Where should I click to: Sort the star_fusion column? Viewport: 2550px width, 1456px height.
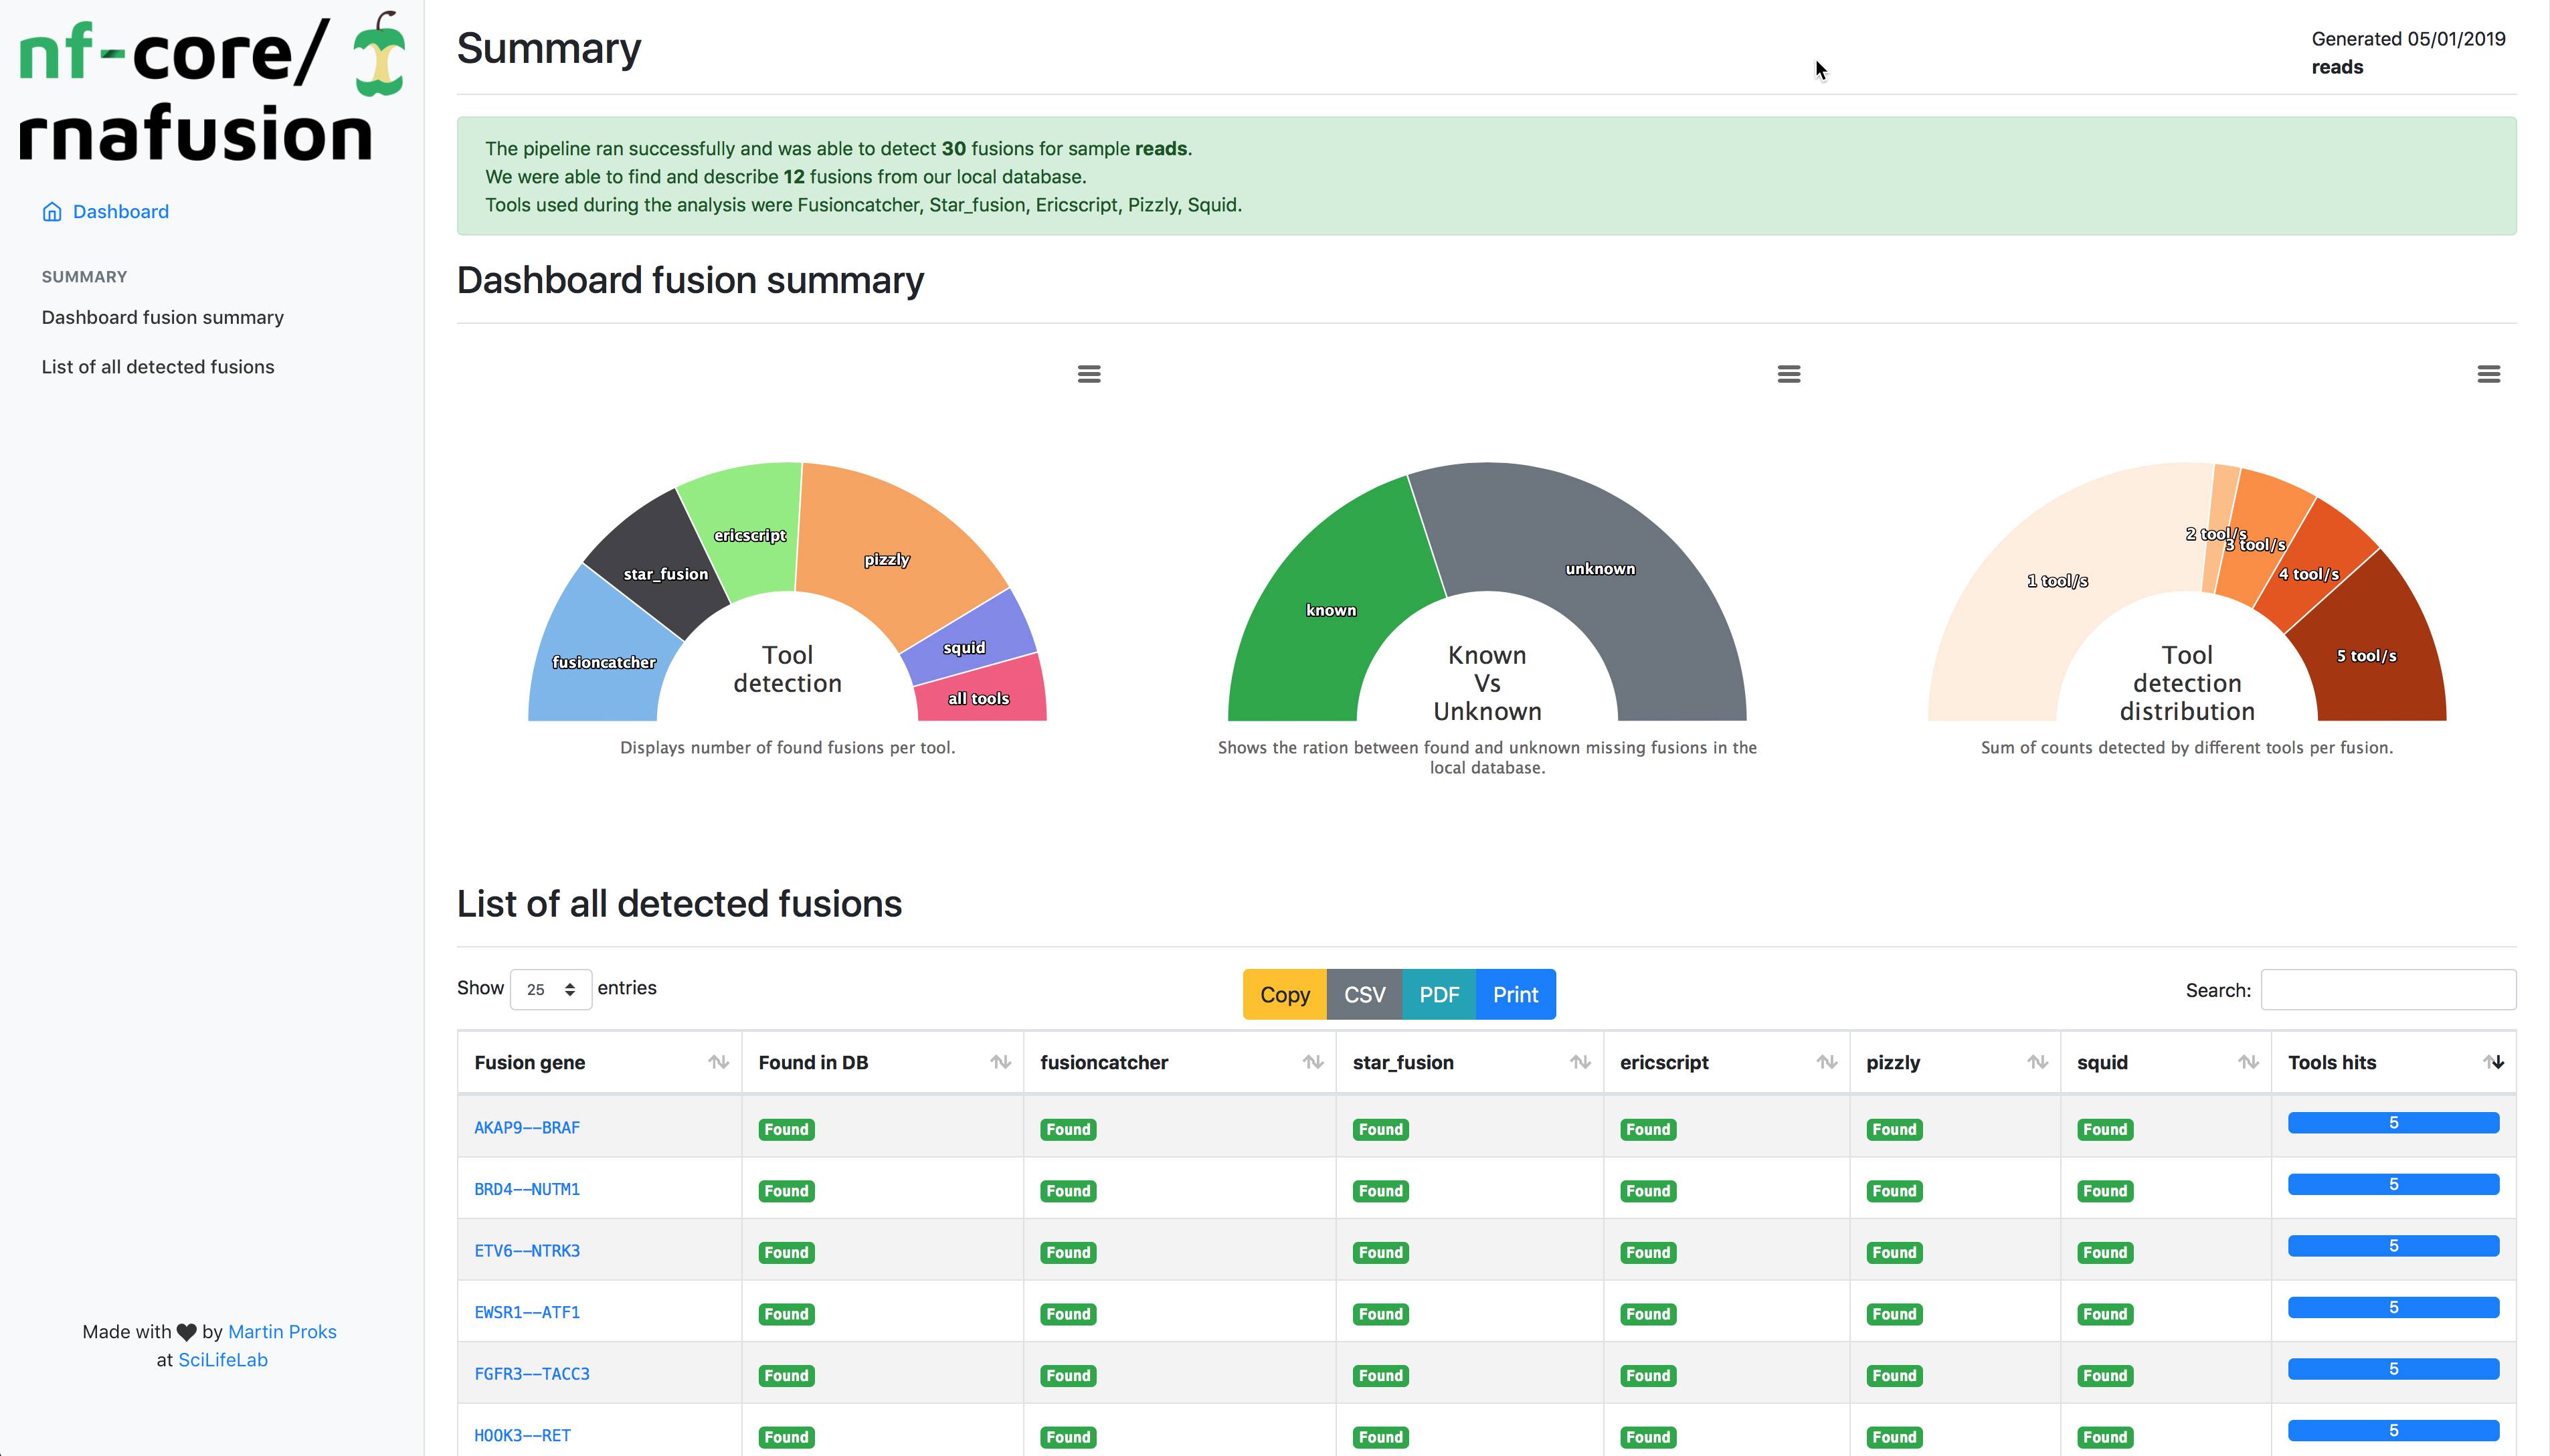pyautogui.click(x=1579, y=1062)
